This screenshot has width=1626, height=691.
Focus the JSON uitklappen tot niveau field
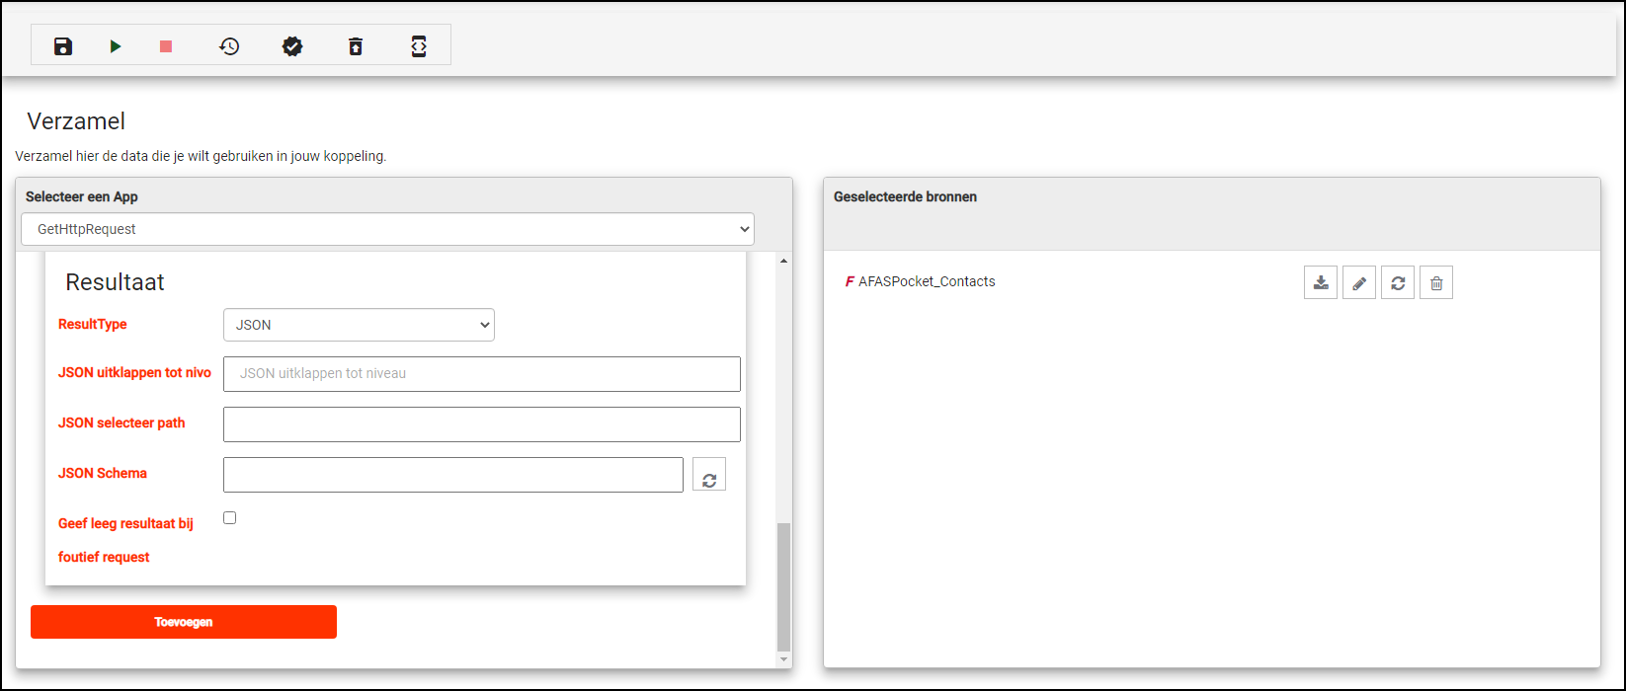coord(482,374)
